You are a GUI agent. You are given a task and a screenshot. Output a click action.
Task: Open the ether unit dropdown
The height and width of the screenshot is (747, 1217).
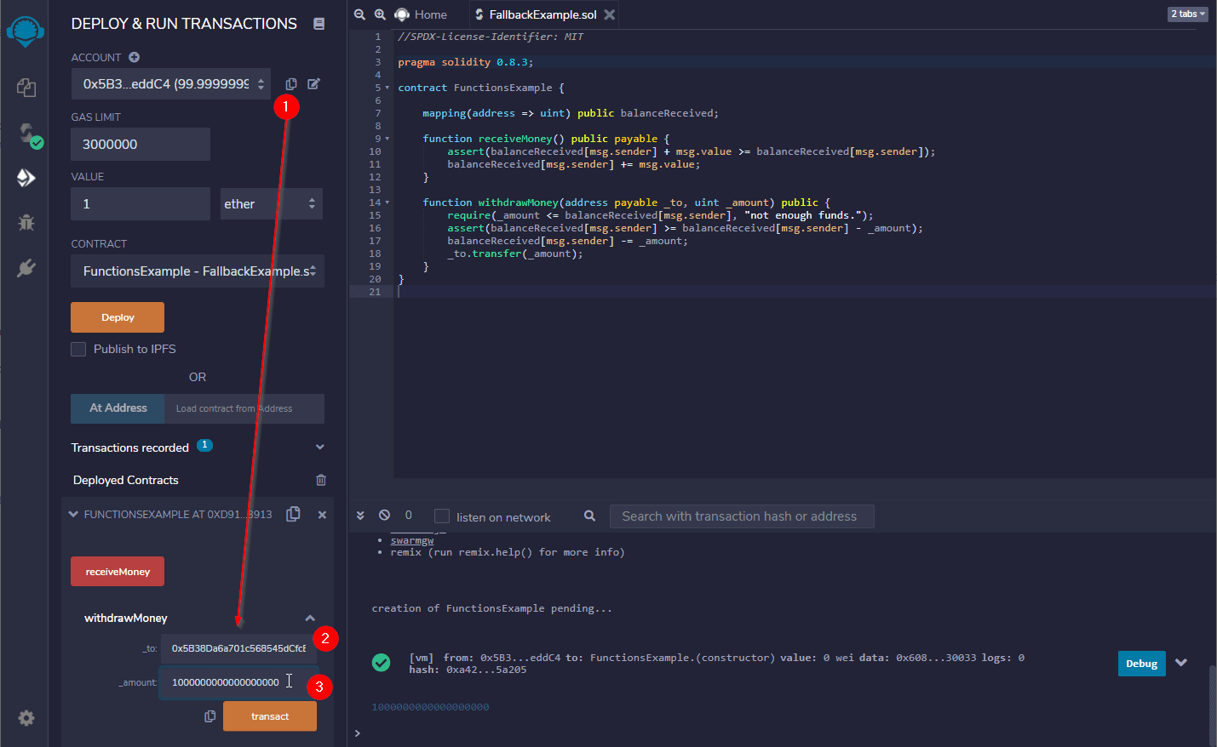point(272,203)
